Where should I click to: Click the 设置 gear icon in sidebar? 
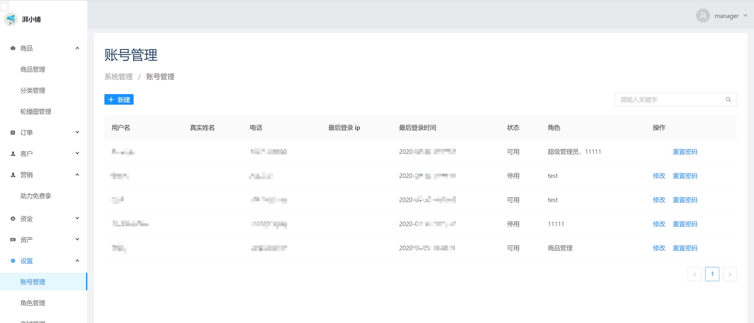click(13, 261)
